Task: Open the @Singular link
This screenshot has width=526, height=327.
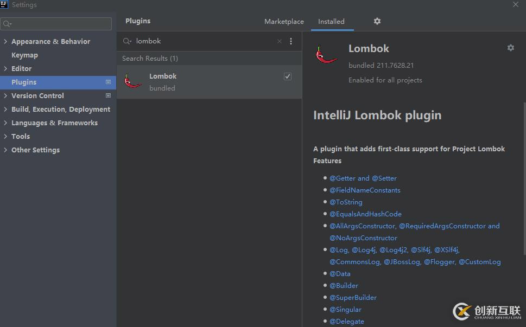Action: 345,309
